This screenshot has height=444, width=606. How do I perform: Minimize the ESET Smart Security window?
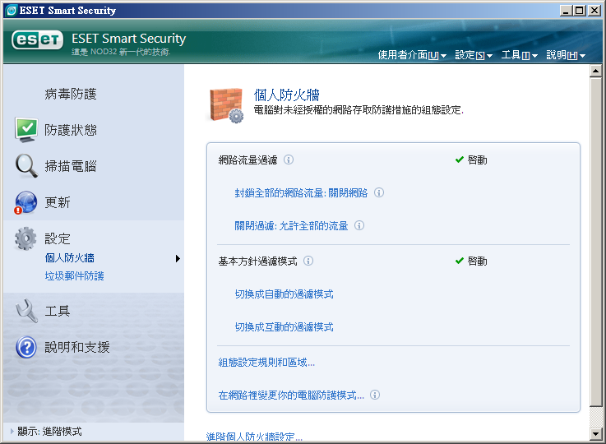(x=567, y=11)
